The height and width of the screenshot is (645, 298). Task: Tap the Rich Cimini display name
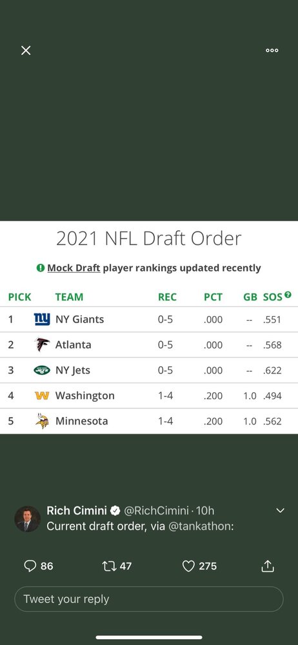click(77, 510)
